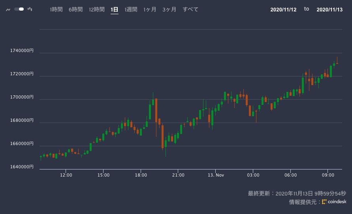Edit the start date 2020/11/12
The image size is (352, 214).
(x=283, y=10)
